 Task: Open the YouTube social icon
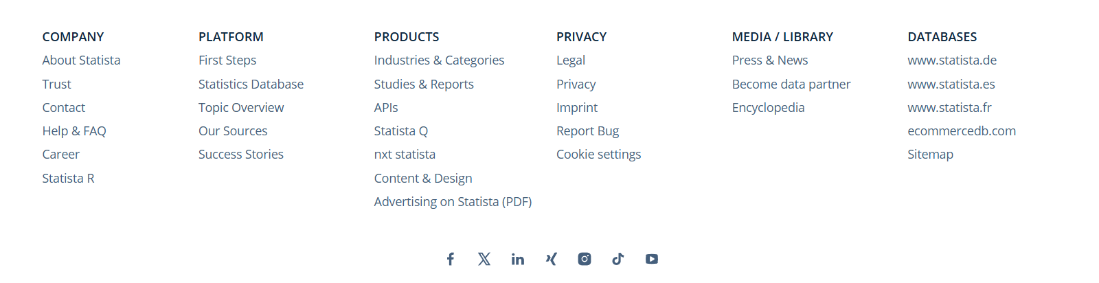[x=652, y=259]
